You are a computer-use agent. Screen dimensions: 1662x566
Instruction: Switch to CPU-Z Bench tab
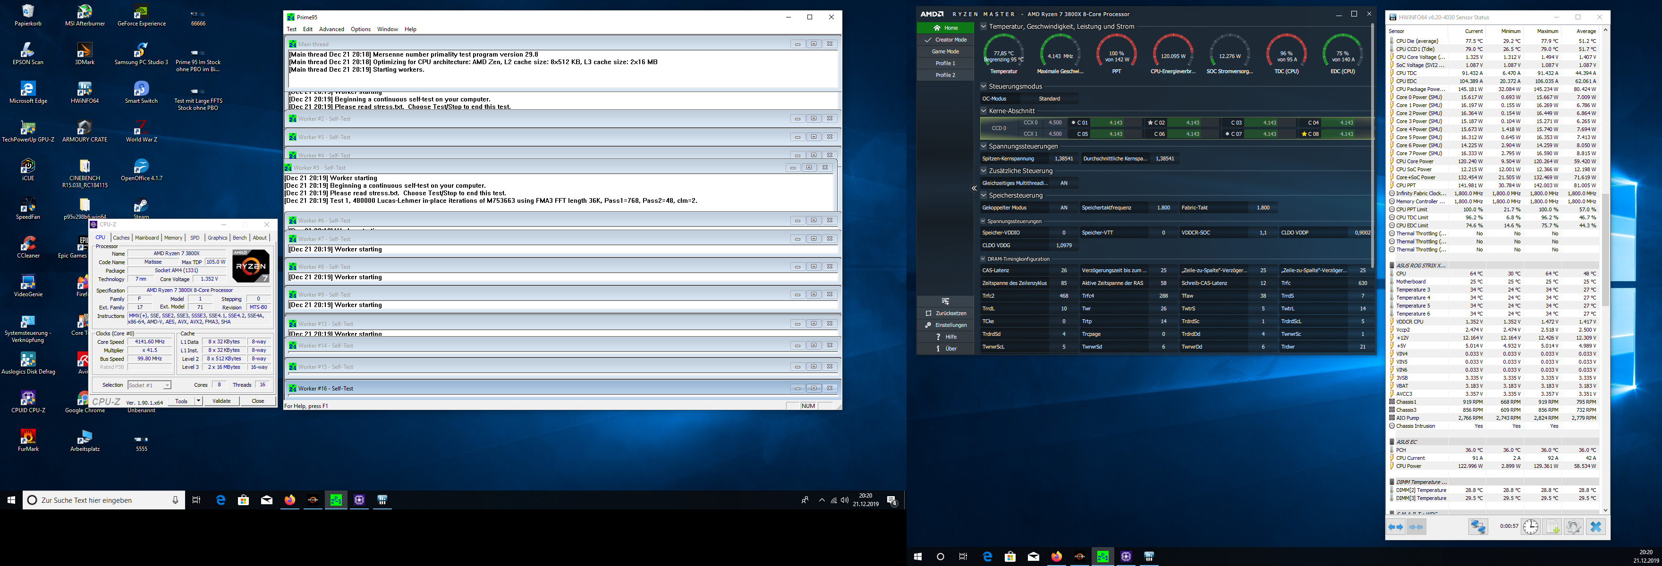[239, 238]
